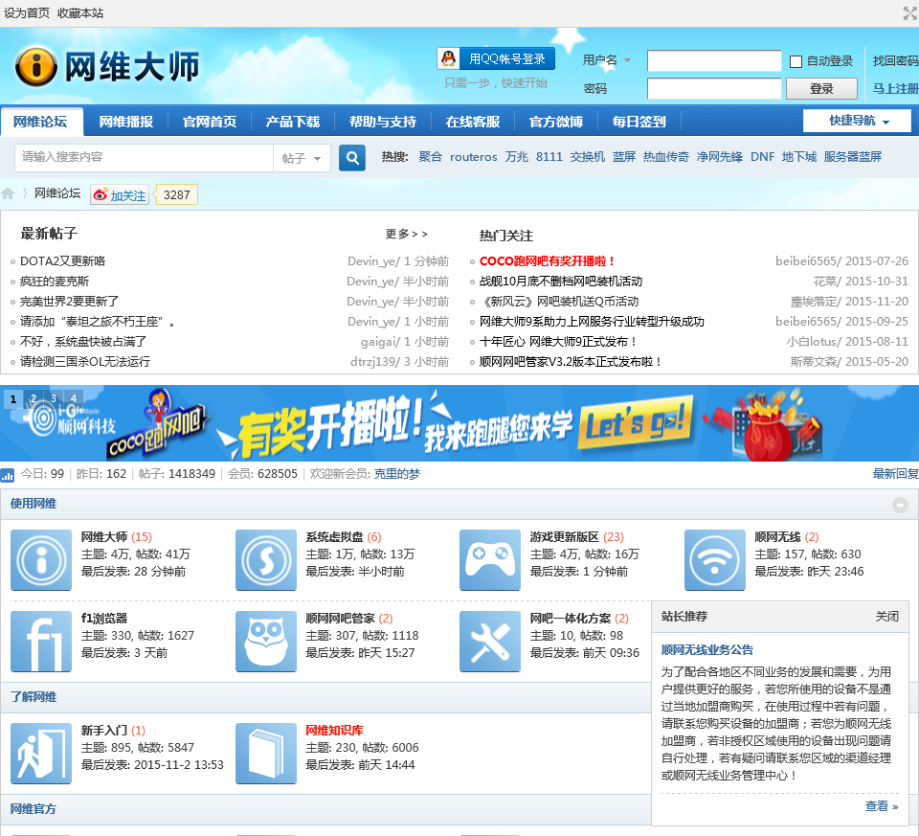Open the 在线客服 nav item

(473, 122)
